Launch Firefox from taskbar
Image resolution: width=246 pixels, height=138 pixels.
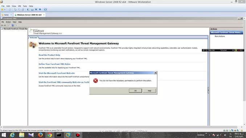pyautogui.click(x=40, y=135)
